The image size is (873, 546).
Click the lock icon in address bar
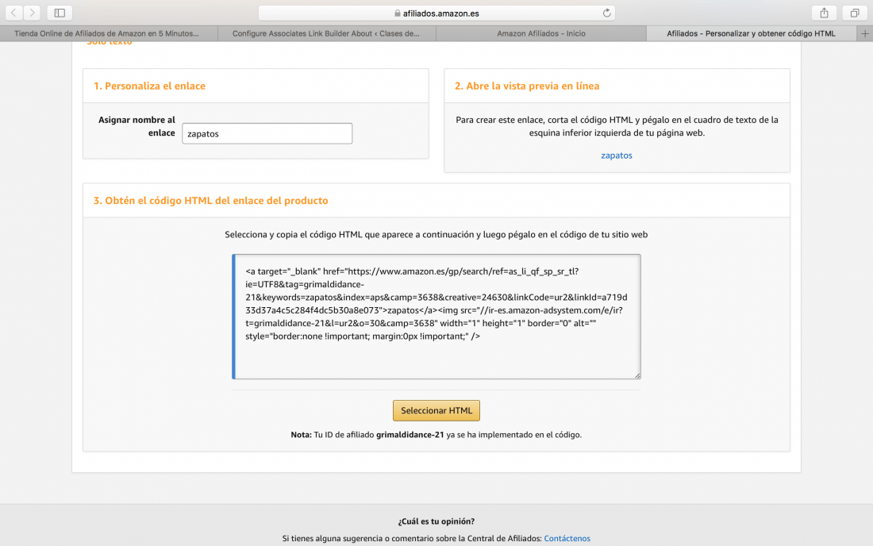pyautogui.click(x=398, y=13)
